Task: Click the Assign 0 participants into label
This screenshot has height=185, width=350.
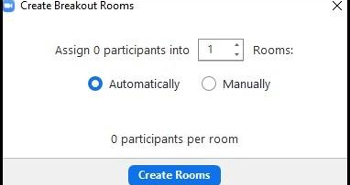Action: click(122, 50)
